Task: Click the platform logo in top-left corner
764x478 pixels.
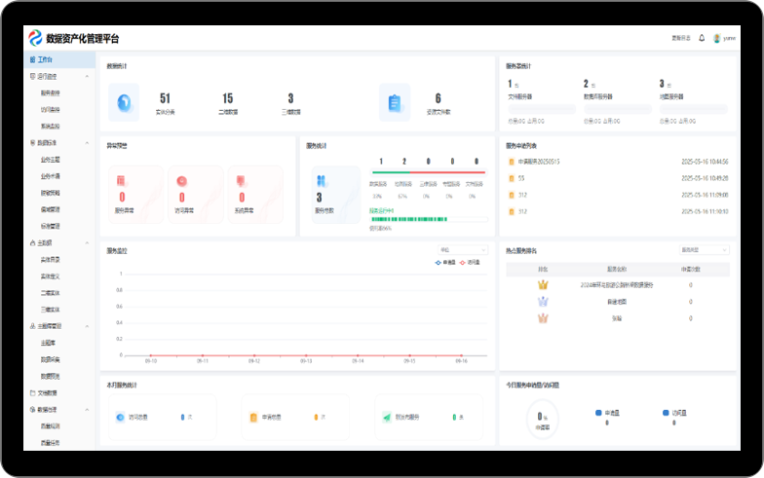Action: [36, 39]
